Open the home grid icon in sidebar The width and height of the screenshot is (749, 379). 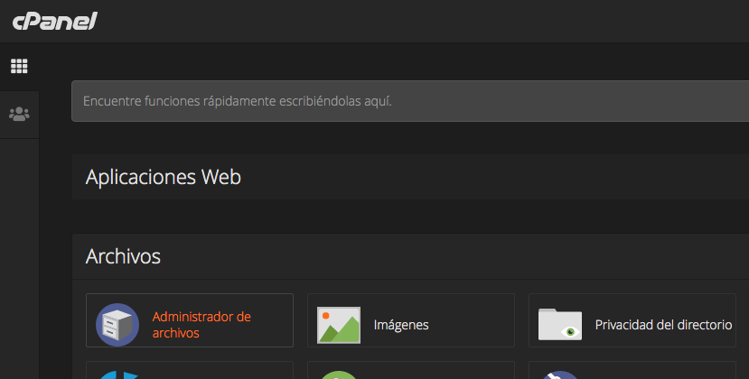pyautogui.click(x=19, y=66)
